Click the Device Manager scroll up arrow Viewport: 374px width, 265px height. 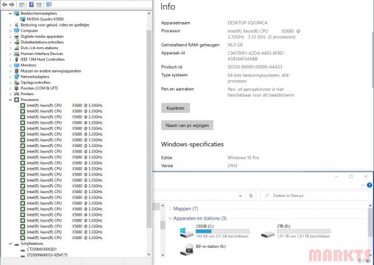click(x=149, y=14)
